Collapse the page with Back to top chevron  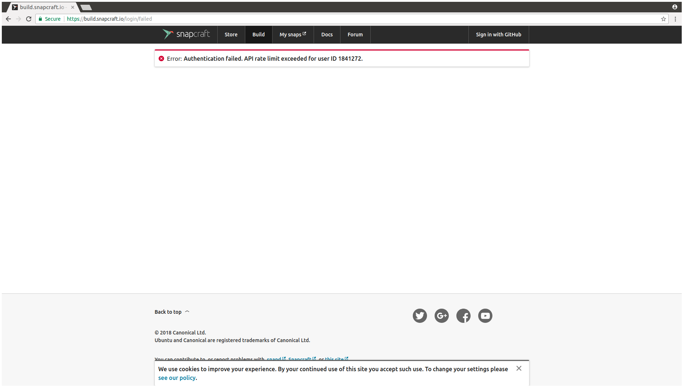(187, 311)
